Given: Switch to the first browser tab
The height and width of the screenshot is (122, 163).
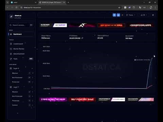Looking at the screenshot, I should [23, 2].
